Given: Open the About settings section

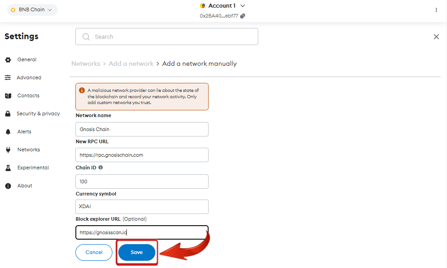Looking at the screenshot, I should tap(25, 186).
